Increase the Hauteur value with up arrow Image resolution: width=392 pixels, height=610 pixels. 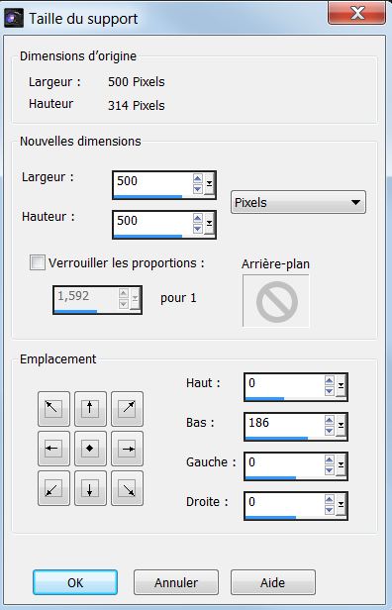[x=198, y=218]
